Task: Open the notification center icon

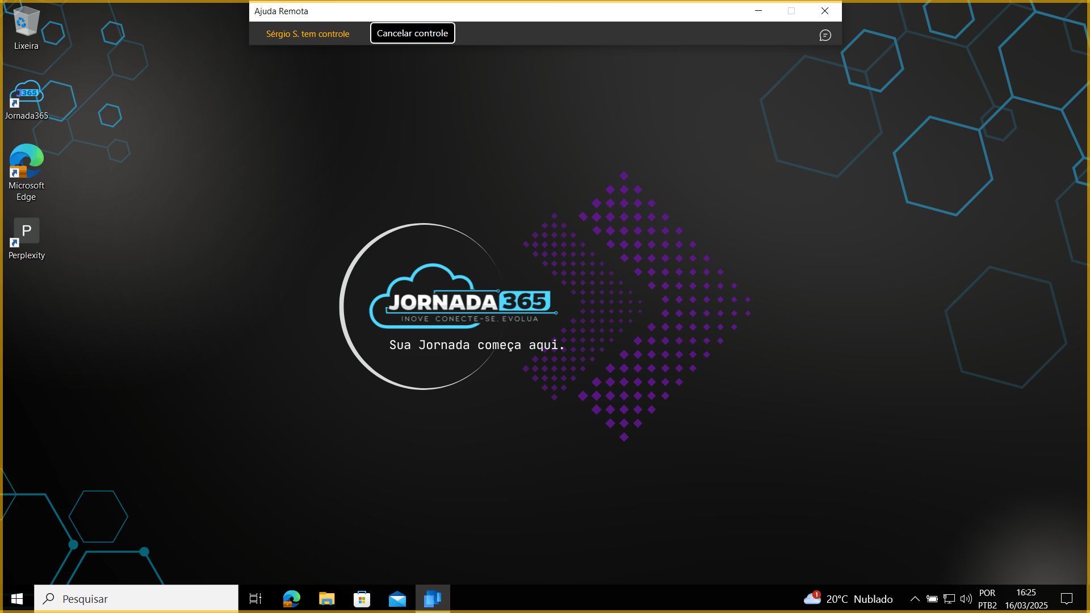Action: point(1067,599)
